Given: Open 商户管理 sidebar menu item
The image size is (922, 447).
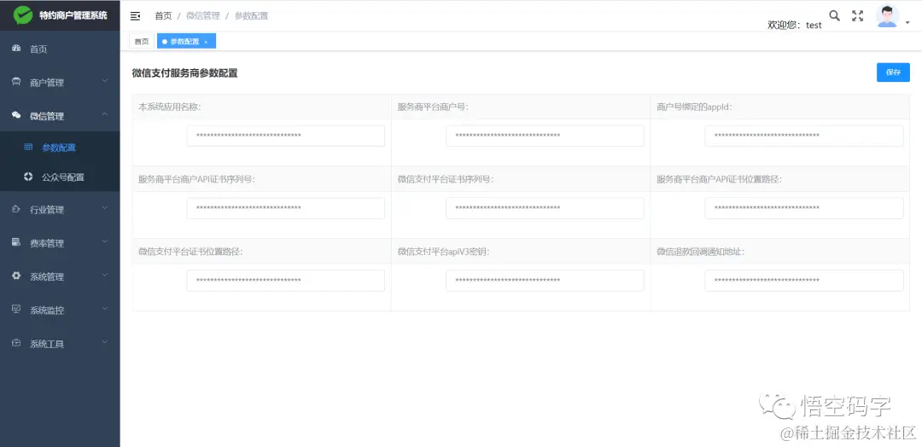Looking at the screenshot, I should coord(60,83).
